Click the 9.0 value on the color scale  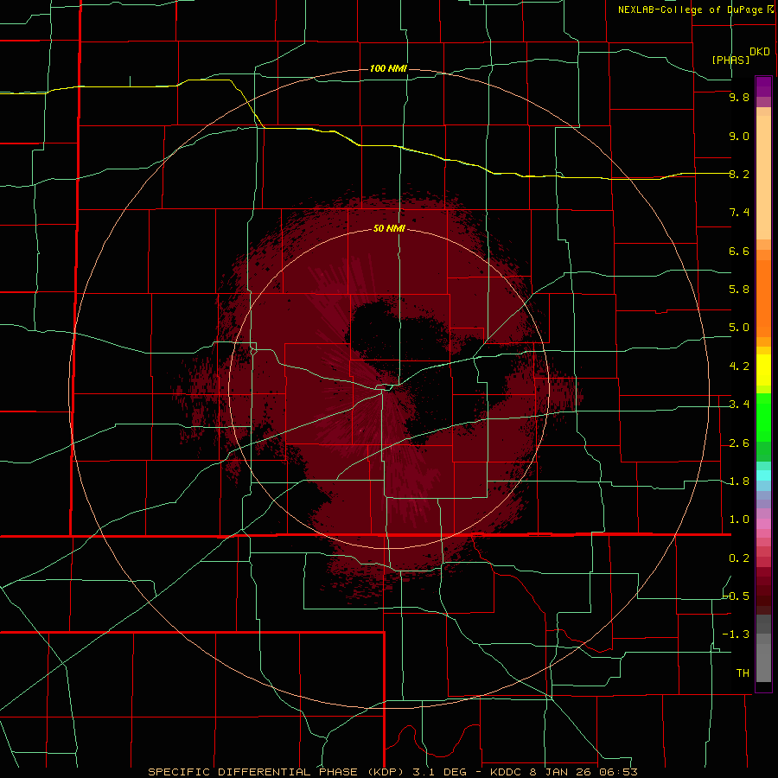[x=739, y=136]
